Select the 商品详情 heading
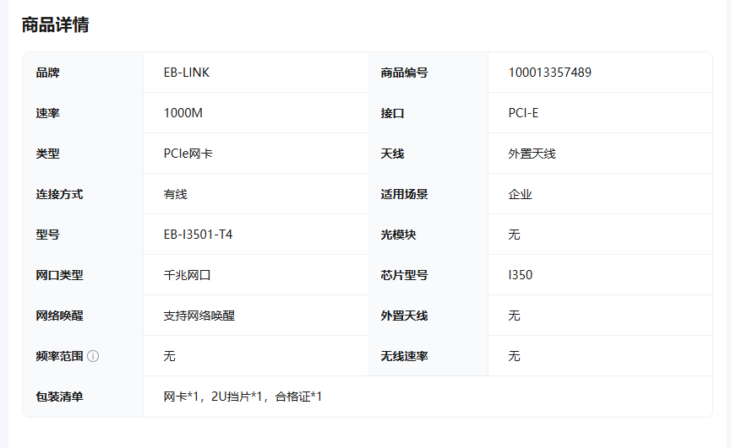731x448 pixels. (x=56, y=24)
